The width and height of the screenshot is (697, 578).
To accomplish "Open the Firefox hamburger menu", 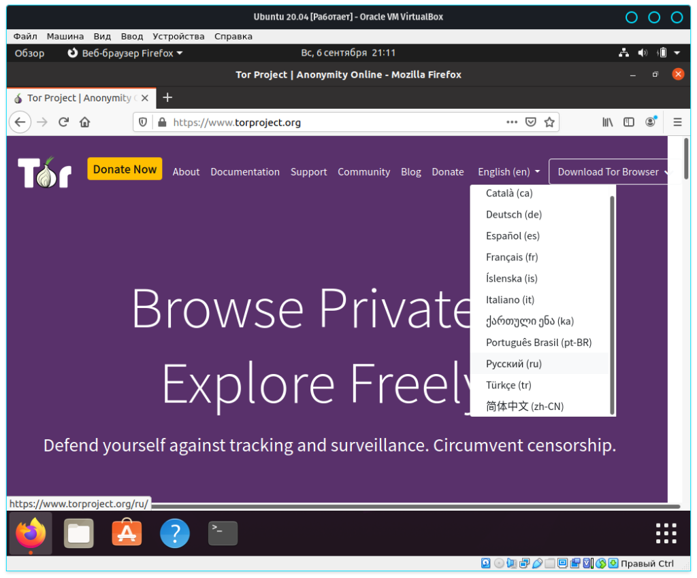I will point(677,122).
